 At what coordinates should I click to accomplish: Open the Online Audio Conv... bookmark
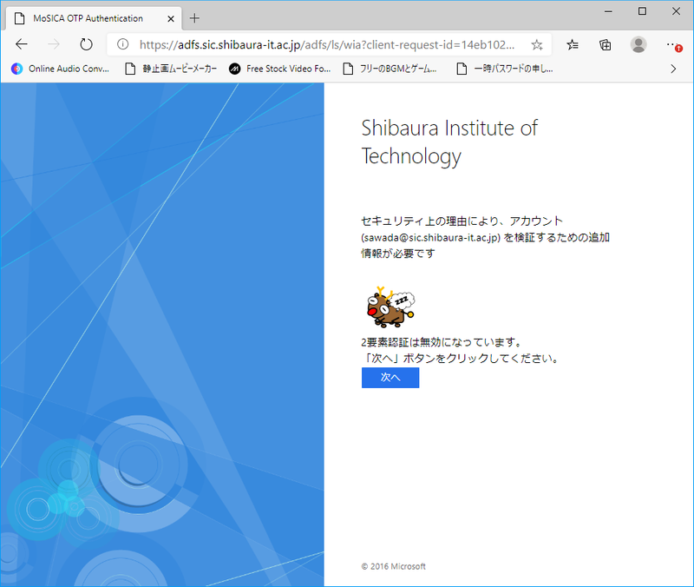(x=61, y=69)
